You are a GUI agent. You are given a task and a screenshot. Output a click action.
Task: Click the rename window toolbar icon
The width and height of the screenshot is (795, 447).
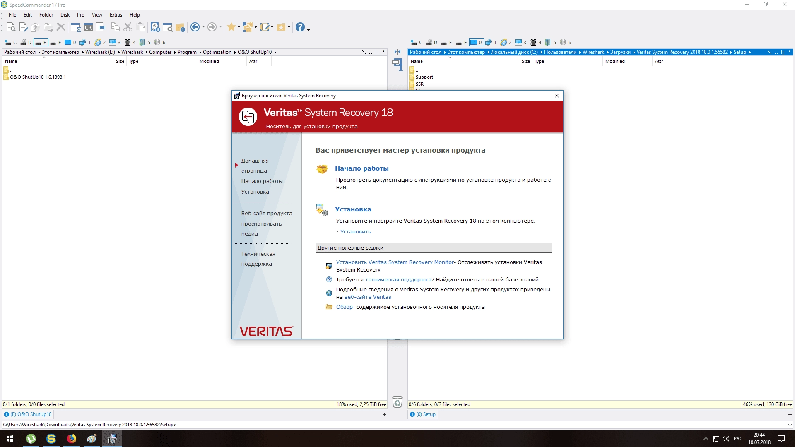click(101, 27)
